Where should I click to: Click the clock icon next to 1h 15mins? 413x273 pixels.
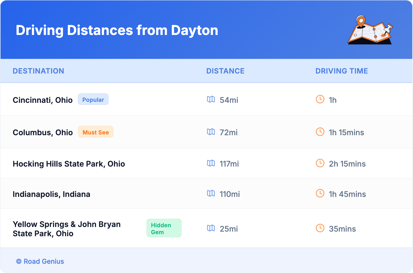pos(320,132)
